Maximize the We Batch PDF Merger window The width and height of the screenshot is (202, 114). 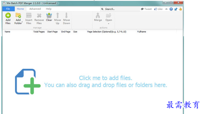pos(171,2)
